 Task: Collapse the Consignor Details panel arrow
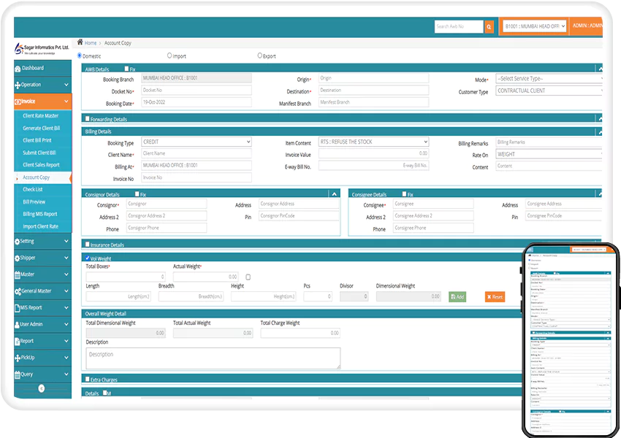(x=335, y=194)
